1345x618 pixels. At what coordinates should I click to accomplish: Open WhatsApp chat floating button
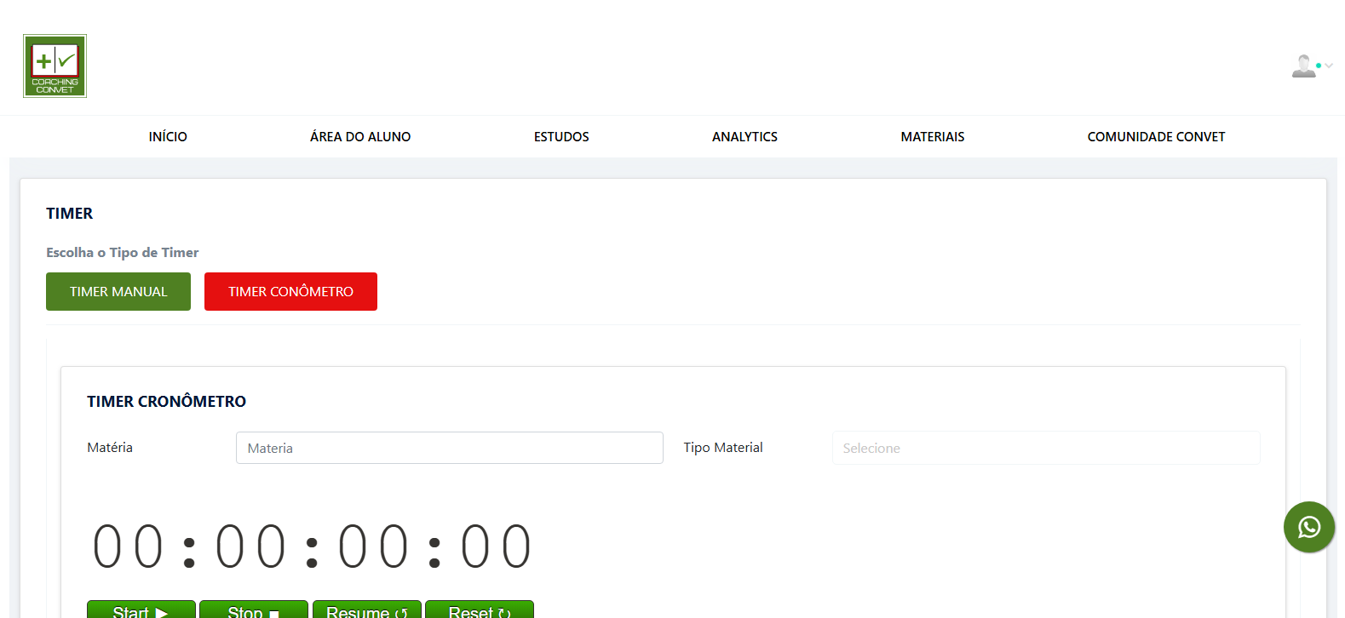(x=1308, y=527)
